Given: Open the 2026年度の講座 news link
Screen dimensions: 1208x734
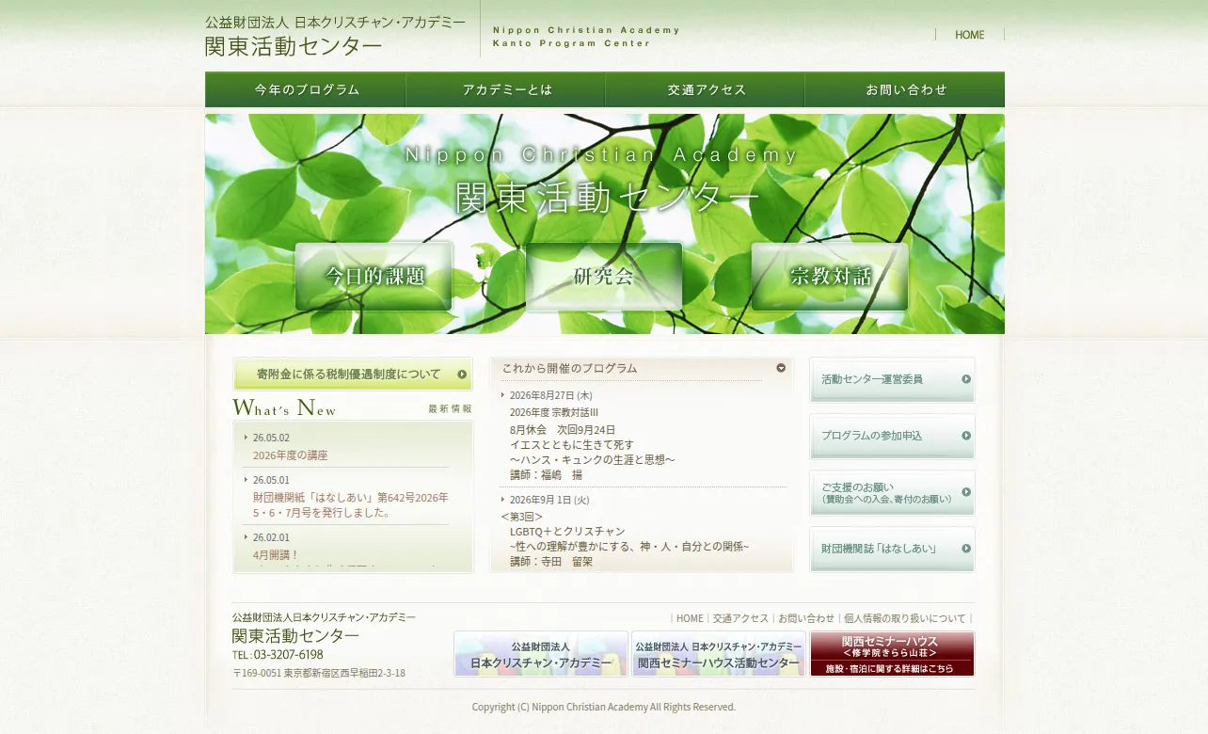Looking at the screenshot, I should point(290,455).
